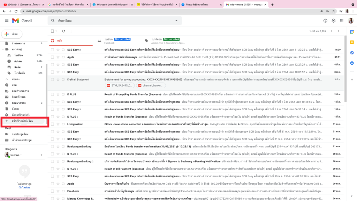The image size is (357, 201).
Task: Tick the select-all checkbox above the inbox
Action: coord(52,31)
